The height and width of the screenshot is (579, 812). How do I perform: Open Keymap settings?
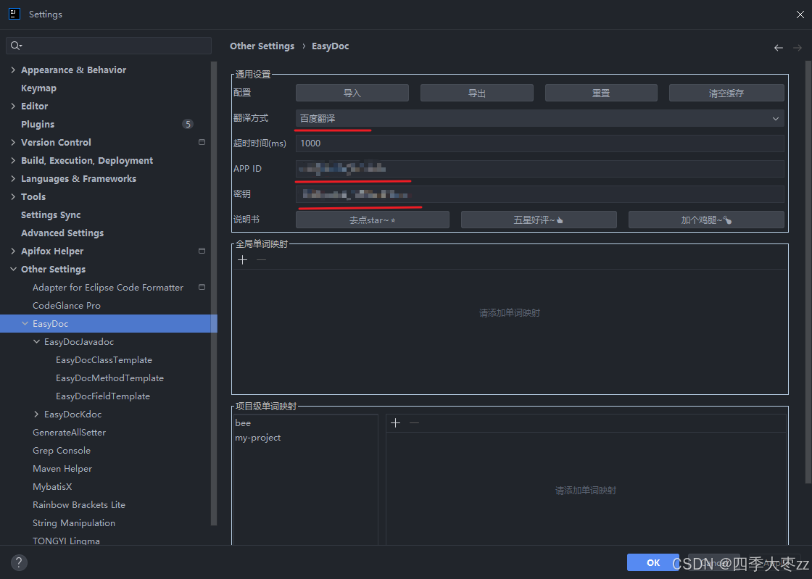38,88
